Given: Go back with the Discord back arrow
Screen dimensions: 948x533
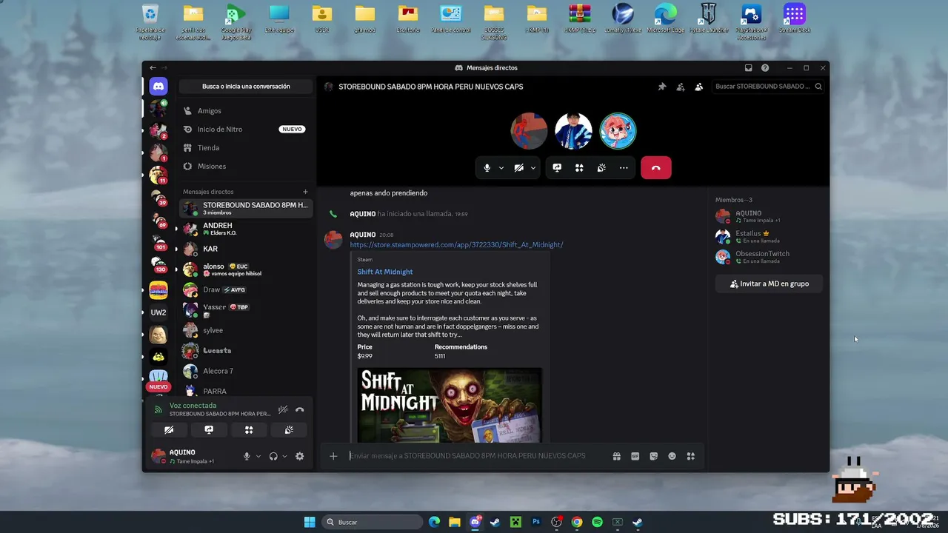Looking at the screenshot, I should [153, 68].
